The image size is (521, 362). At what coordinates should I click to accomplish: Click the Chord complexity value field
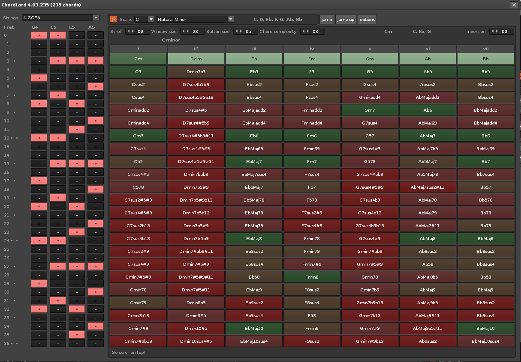317,31
